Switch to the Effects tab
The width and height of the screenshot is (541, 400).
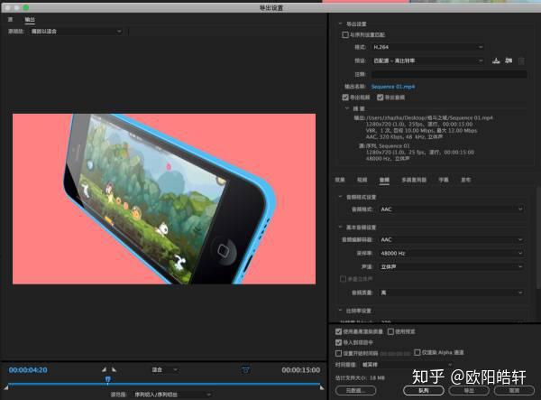click(x=340, y=180)
